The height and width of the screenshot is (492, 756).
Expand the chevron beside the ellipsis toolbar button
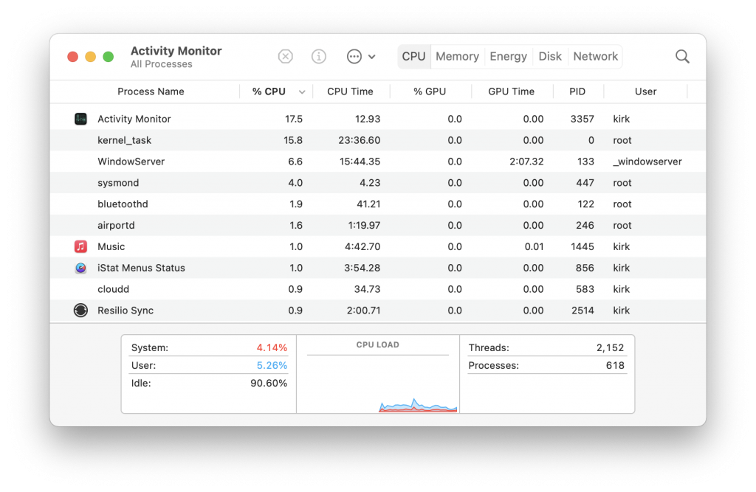(371, 56)
